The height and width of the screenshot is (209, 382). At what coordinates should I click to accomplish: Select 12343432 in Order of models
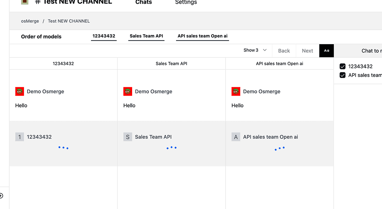pyautogui.click(x=104, y=36)
